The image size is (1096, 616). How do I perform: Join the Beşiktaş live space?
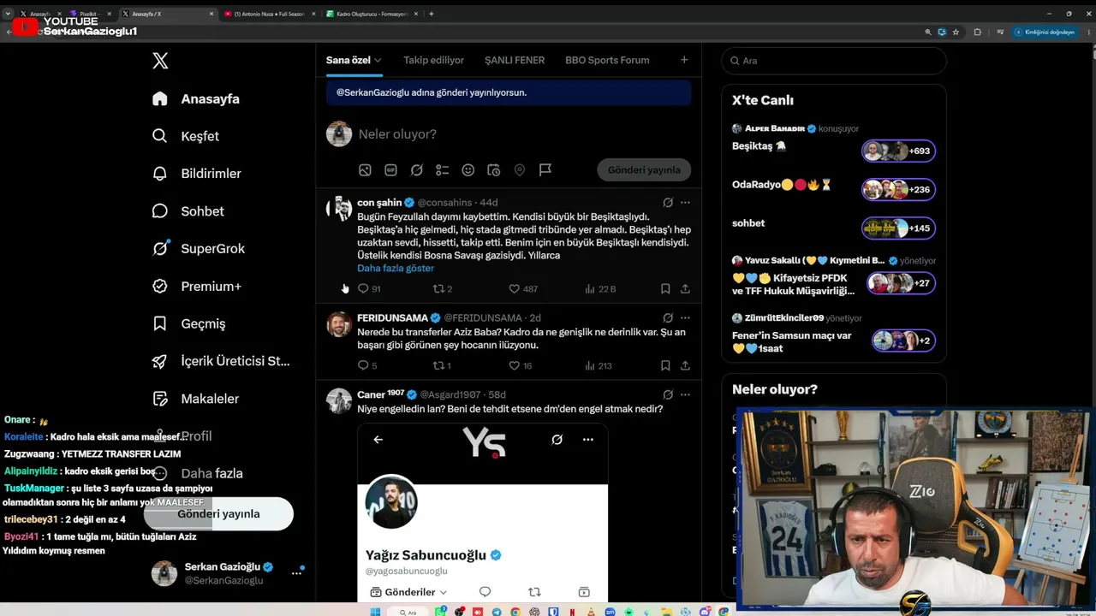898,151
